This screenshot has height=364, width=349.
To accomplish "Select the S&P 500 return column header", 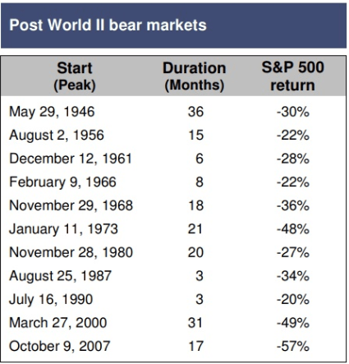I will (292, 76).
